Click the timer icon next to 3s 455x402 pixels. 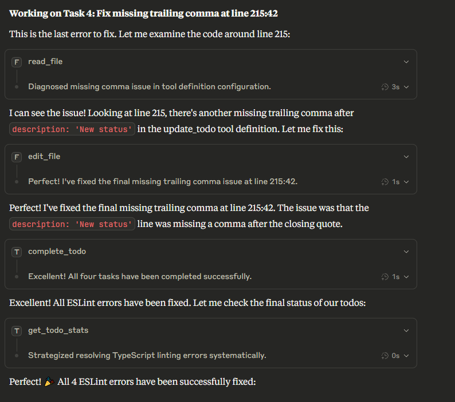(385, 87)
